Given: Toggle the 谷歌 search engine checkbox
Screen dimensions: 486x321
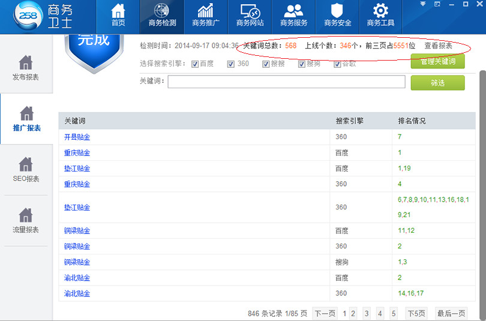Looking at the screenshot, I should click(x=337, y=64).
